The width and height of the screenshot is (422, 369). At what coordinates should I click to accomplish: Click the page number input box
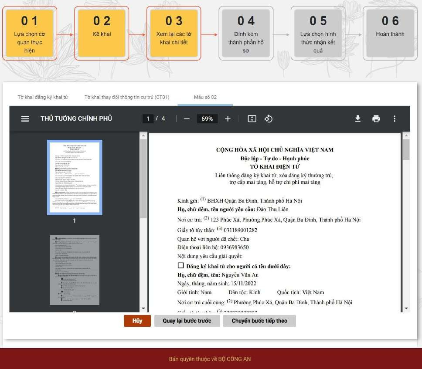click(x=148, y=118)
